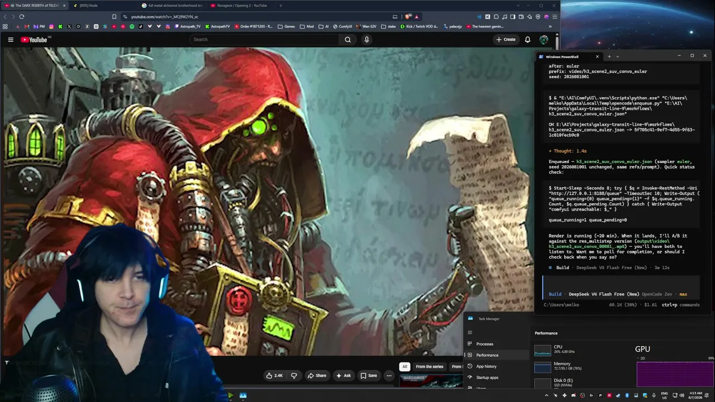Open the Kick / Twitch VOD bookmark
Screen dimensions: 715x402
(420, 26)
